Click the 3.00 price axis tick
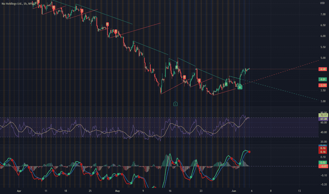 coord(323,101)
